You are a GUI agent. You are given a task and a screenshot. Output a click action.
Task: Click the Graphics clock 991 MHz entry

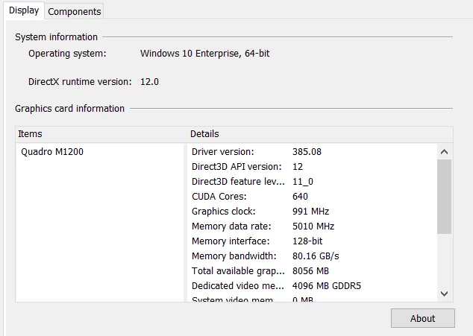point(312,212)
